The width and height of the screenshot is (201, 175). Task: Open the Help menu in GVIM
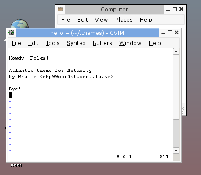tap(155, 43)
